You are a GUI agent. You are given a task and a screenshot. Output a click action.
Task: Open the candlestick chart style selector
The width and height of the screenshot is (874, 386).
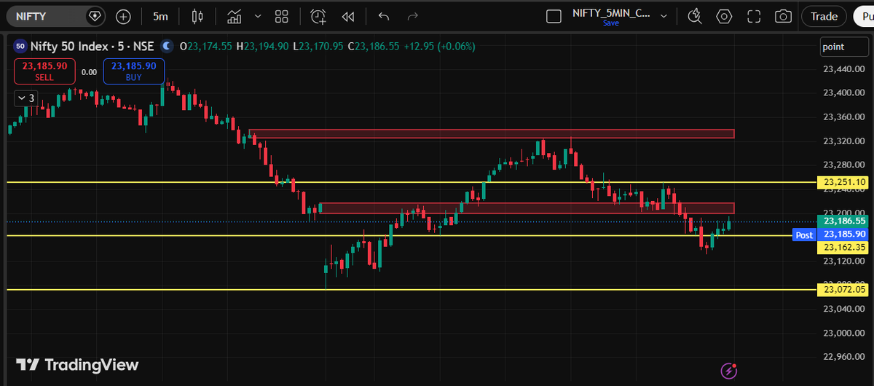(197, 16)
